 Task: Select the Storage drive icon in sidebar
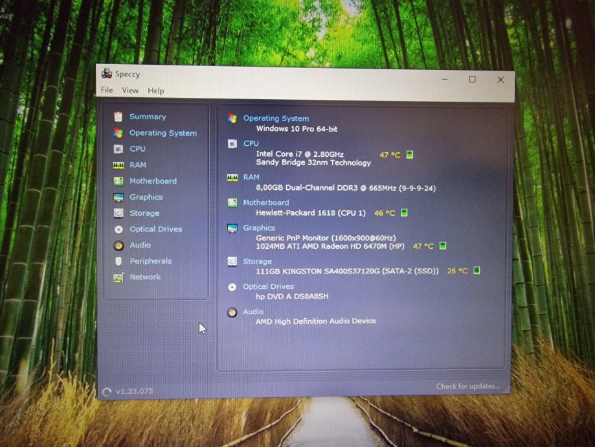click(118, 213)
